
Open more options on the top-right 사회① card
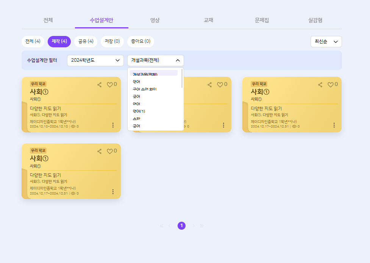tap(334, 125)
